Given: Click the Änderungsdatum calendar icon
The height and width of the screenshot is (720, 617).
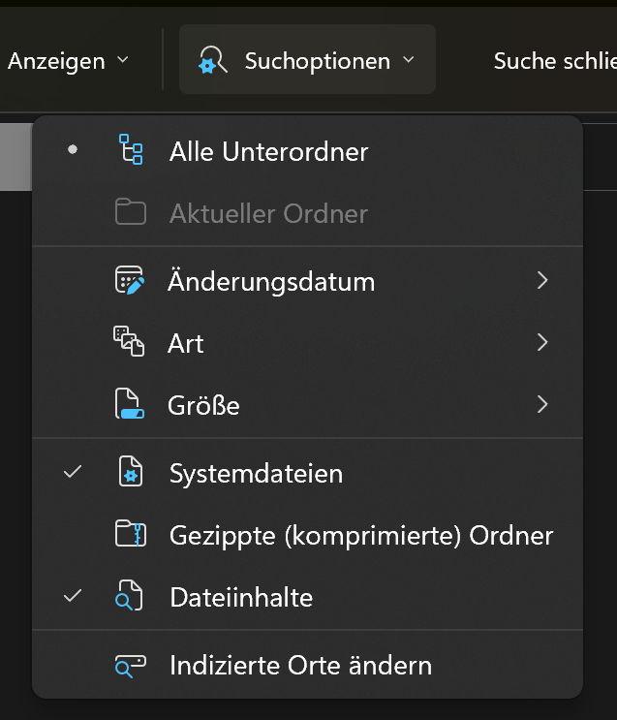Looking at the screenshot, I should tap(130, 281).
